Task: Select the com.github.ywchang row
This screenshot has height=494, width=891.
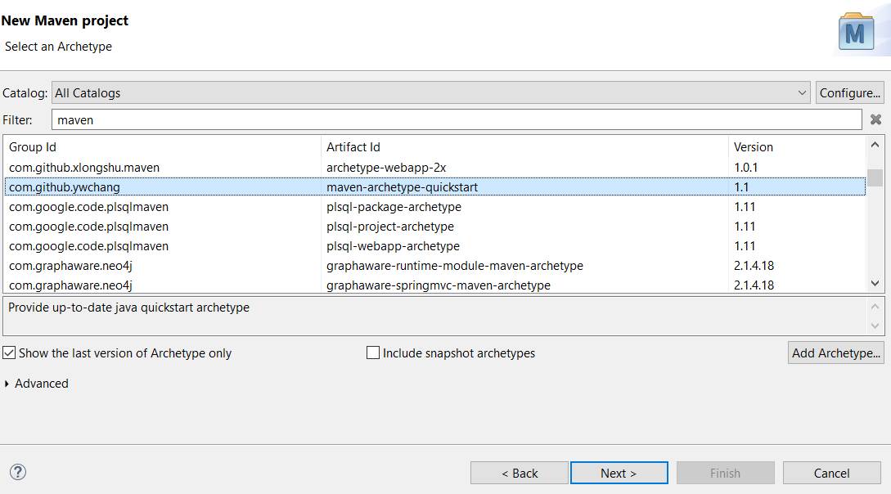Action: (434, 186)
